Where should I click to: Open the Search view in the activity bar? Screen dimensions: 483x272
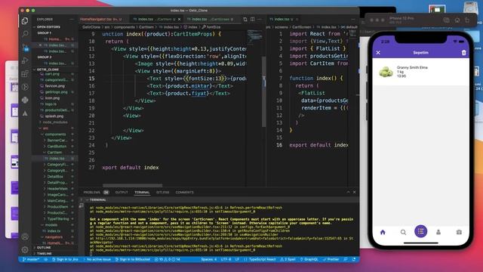[x=25, y=33]
